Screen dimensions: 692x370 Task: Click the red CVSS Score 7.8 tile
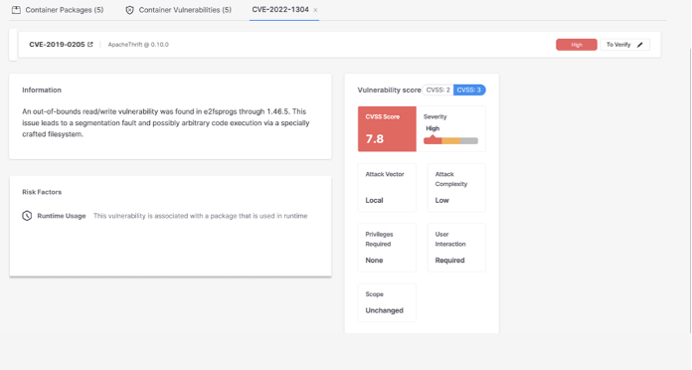pos(387,129)
